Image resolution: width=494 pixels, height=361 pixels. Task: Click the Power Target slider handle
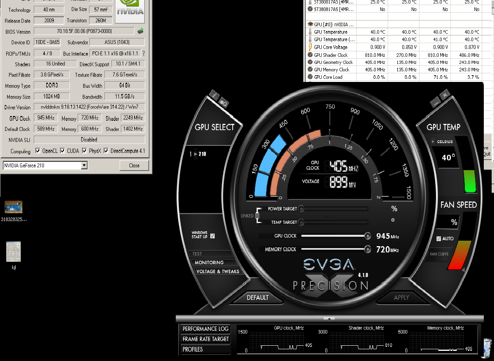click(301, 209)
